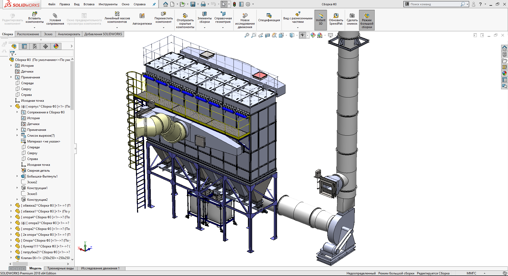This screenshot has height=276, width=508.
Task: Click the Appearances color wheel in task pane
Action: point(504,73)
